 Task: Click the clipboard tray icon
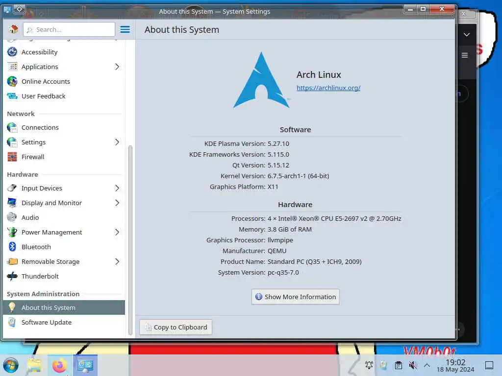[x=398, y=365]
